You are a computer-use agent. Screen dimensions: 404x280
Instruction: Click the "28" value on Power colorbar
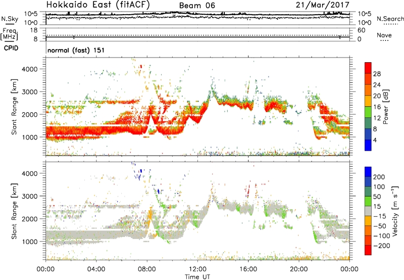[x=377, y=74]
